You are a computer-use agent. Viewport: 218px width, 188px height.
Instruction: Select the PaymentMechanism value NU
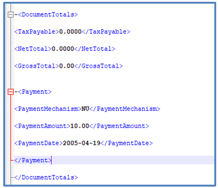[x=85, y=109]
